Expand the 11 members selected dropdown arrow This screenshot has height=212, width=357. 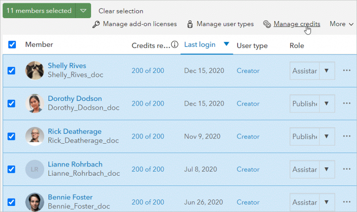click(83, 11)
